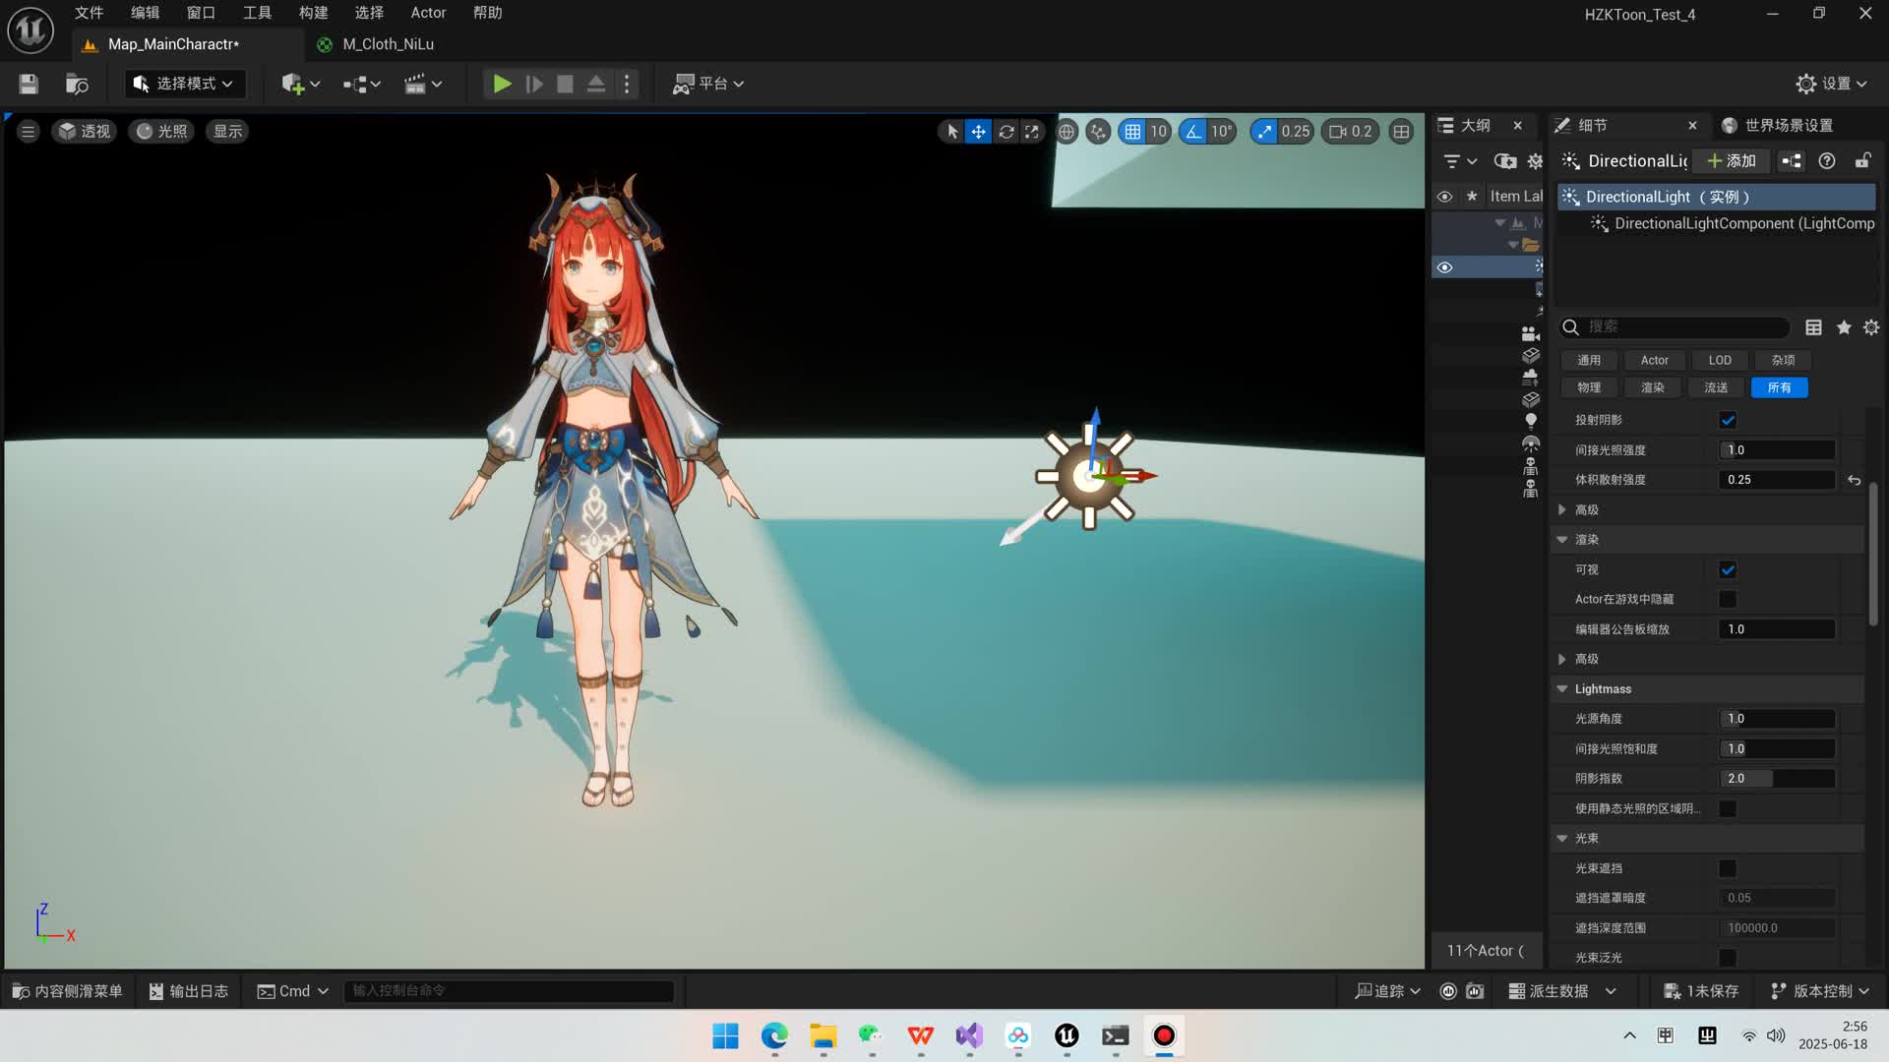The image size is (1889, 1062).
Task: Open the 构建 menu
Action: tap(313, 13)
